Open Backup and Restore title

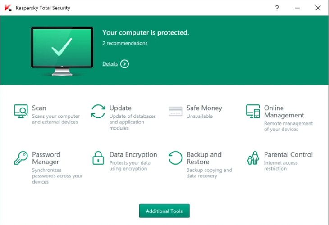coord(204,158)
